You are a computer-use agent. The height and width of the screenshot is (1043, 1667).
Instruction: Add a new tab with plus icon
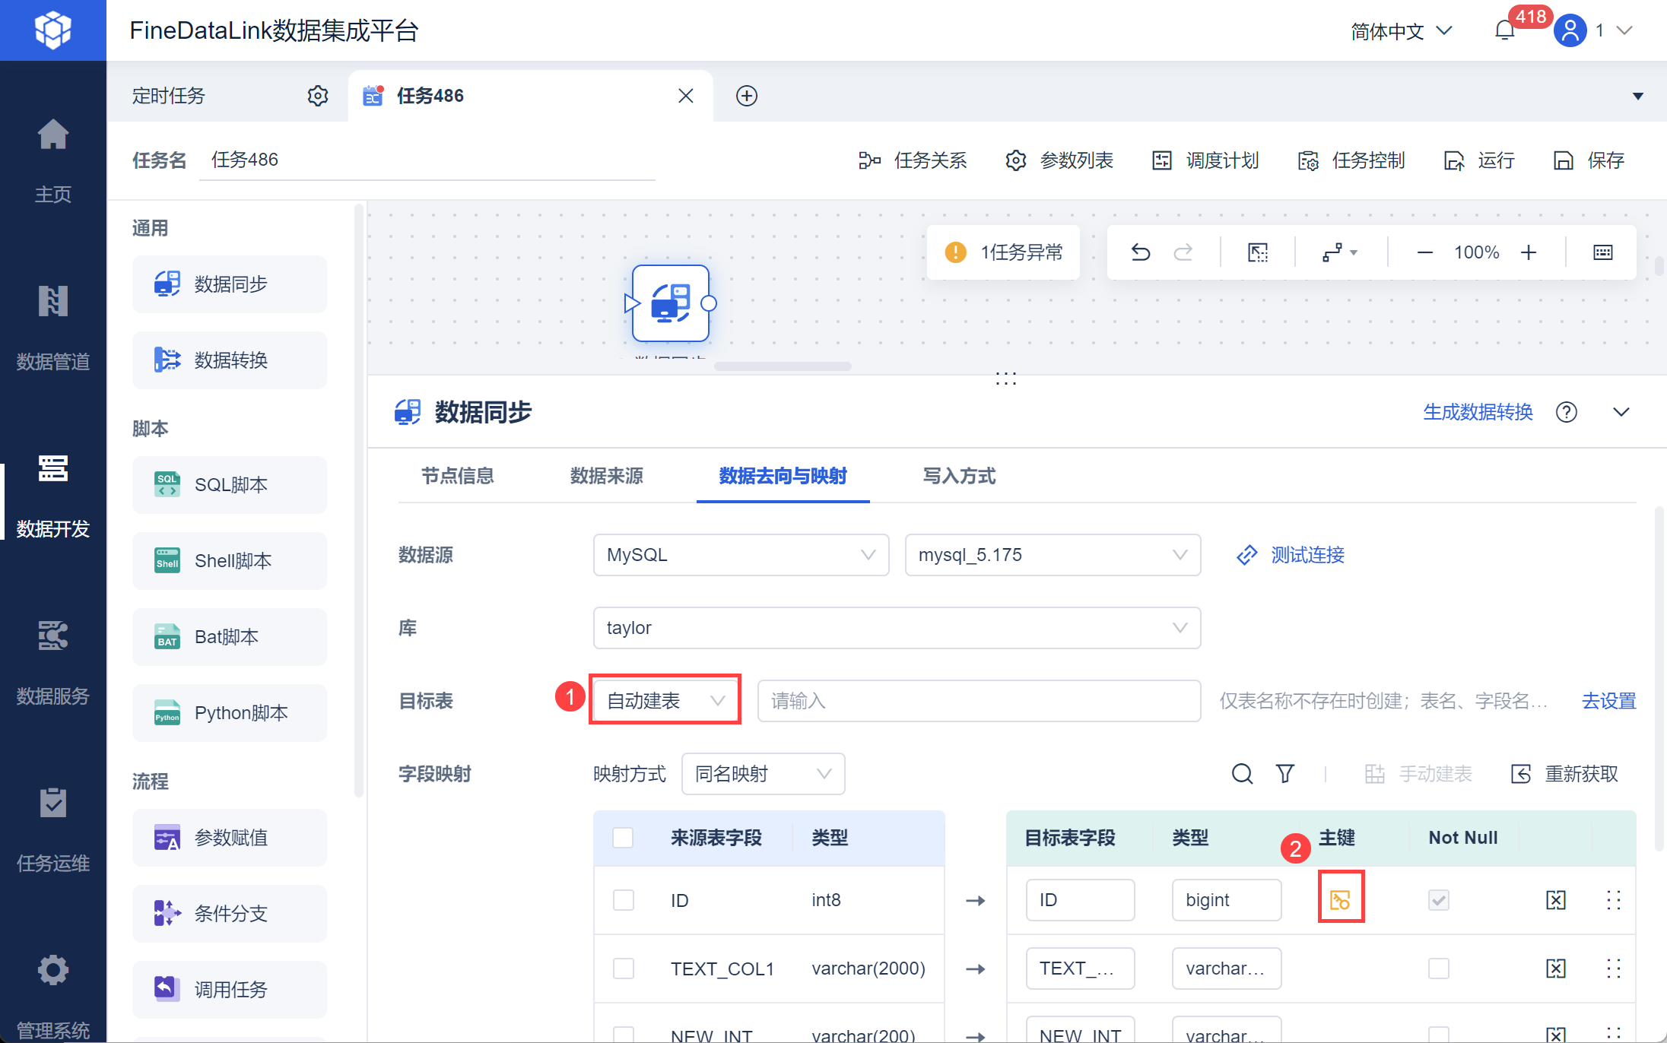click(x=746, y=96)
